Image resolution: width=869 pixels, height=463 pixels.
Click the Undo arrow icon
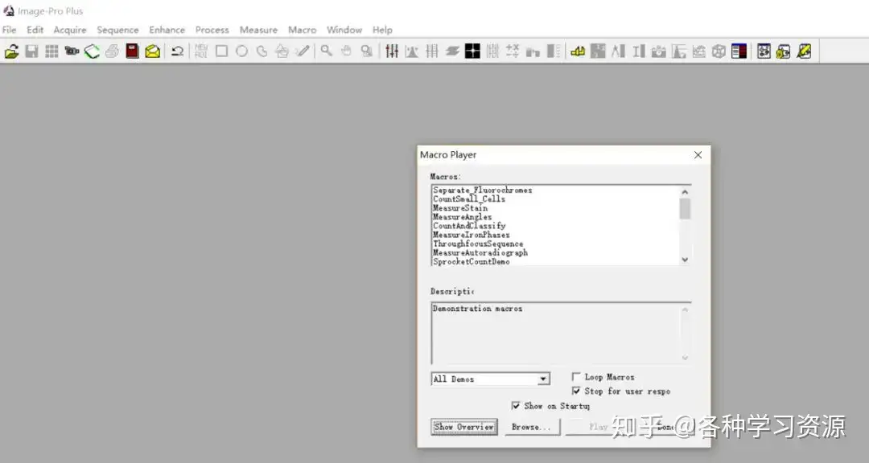tap(177, 51)
